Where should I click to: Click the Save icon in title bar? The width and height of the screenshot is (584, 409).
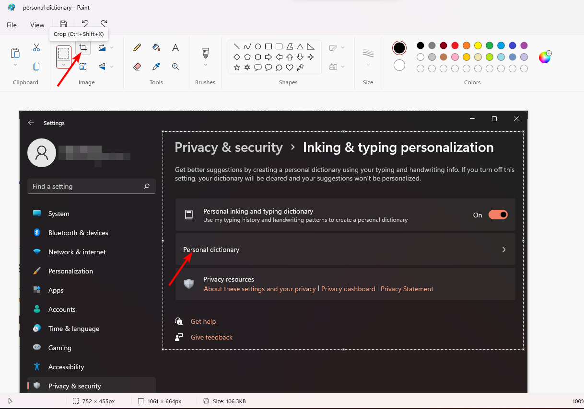[x=63, y=23]
